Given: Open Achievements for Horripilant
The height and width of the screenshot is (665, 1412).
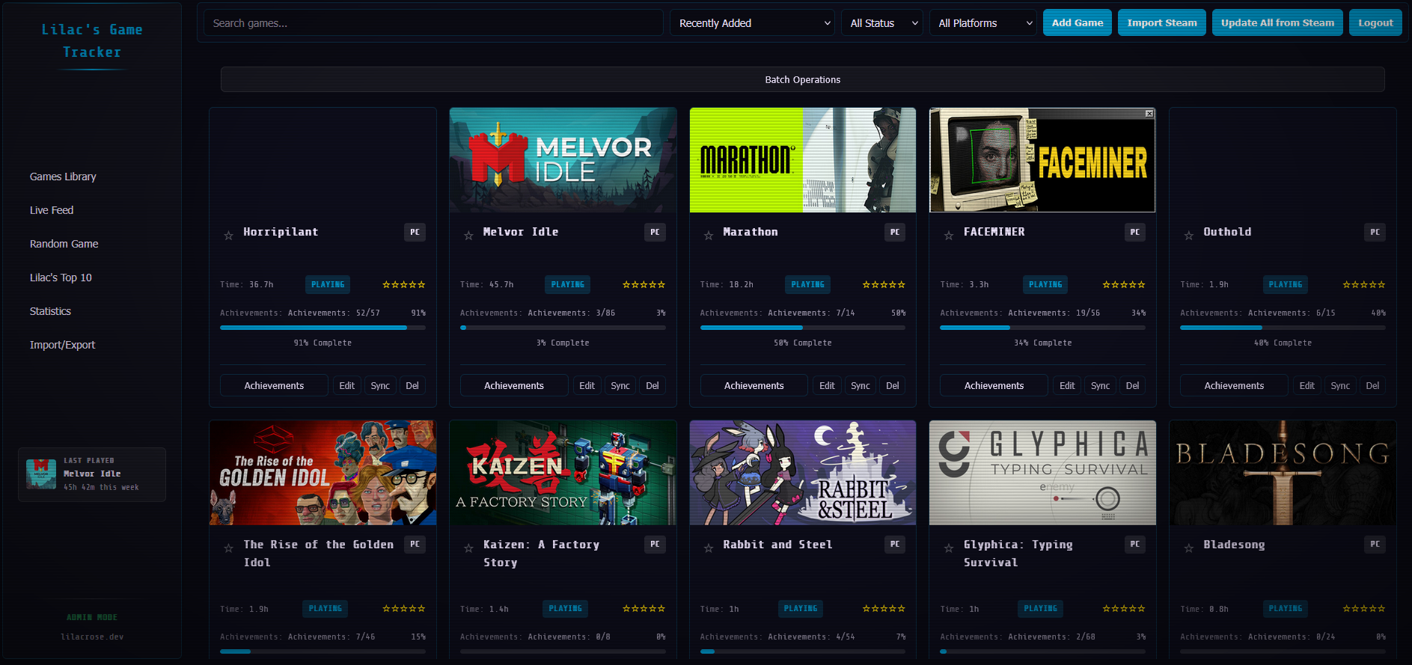Looking at the screenshot, I should click(274, 385).
